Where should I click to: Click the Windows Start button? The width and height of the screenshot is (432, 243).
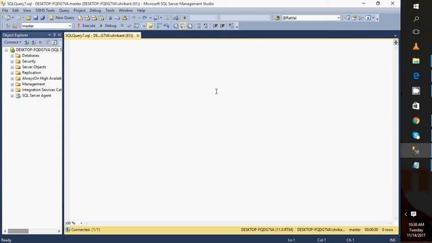pos(416,6)
